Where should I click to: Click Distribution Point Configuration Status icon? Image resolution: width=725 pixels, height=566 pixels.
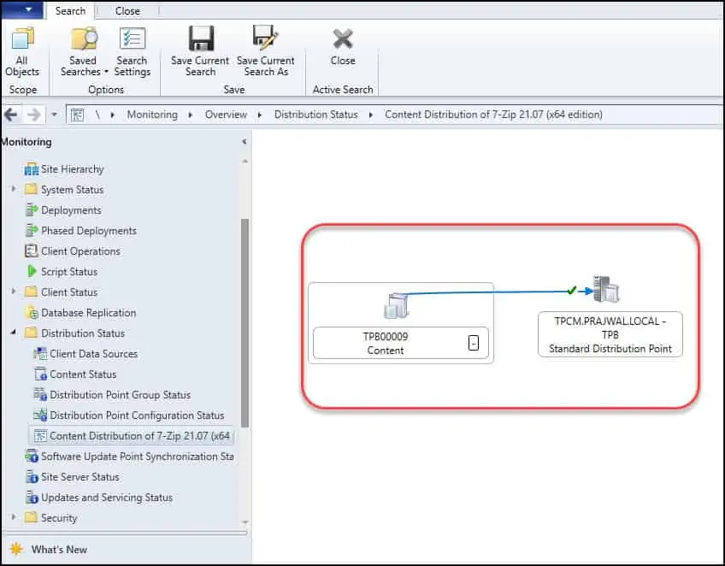40,415
